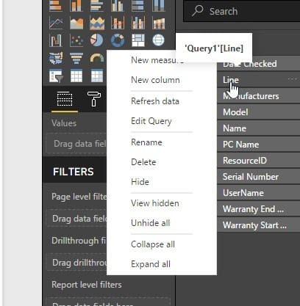Pick the globe map visualization icon
300x306 pixels.
pos(159,40)
